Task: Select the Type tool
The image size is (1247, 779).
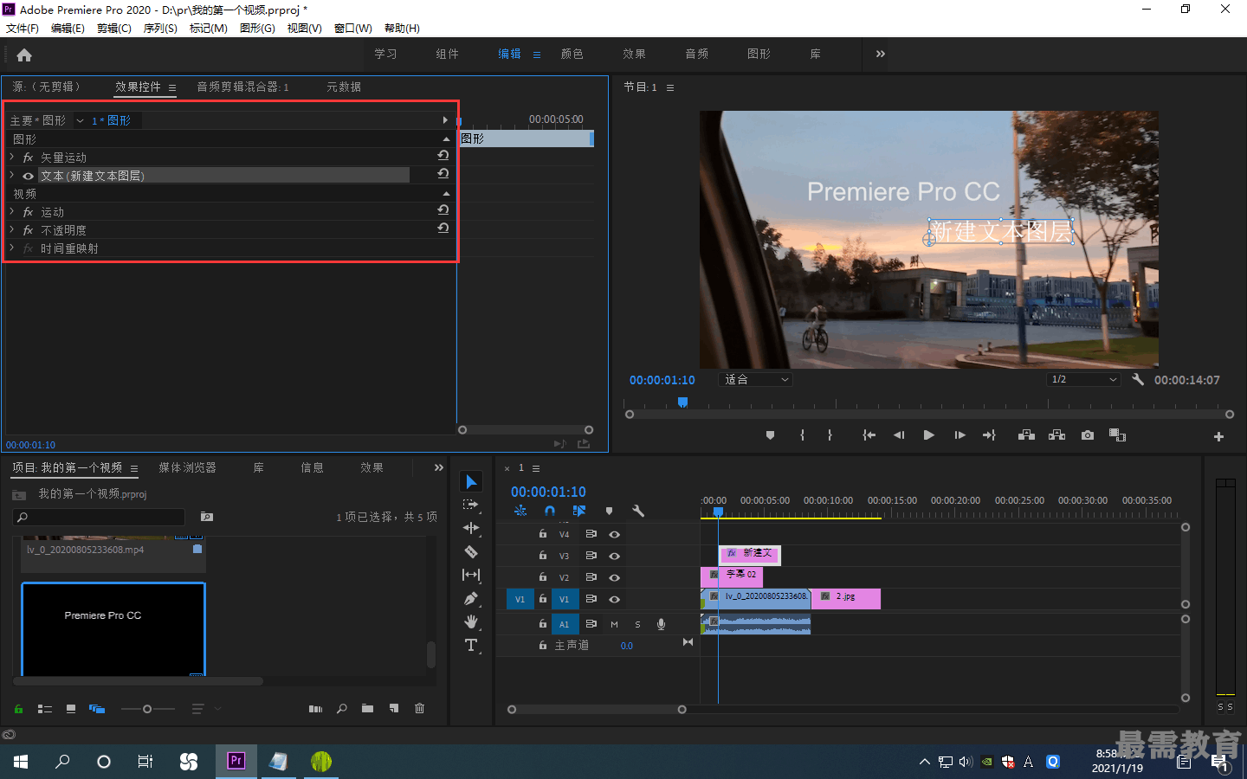Action: pos(471,645)
